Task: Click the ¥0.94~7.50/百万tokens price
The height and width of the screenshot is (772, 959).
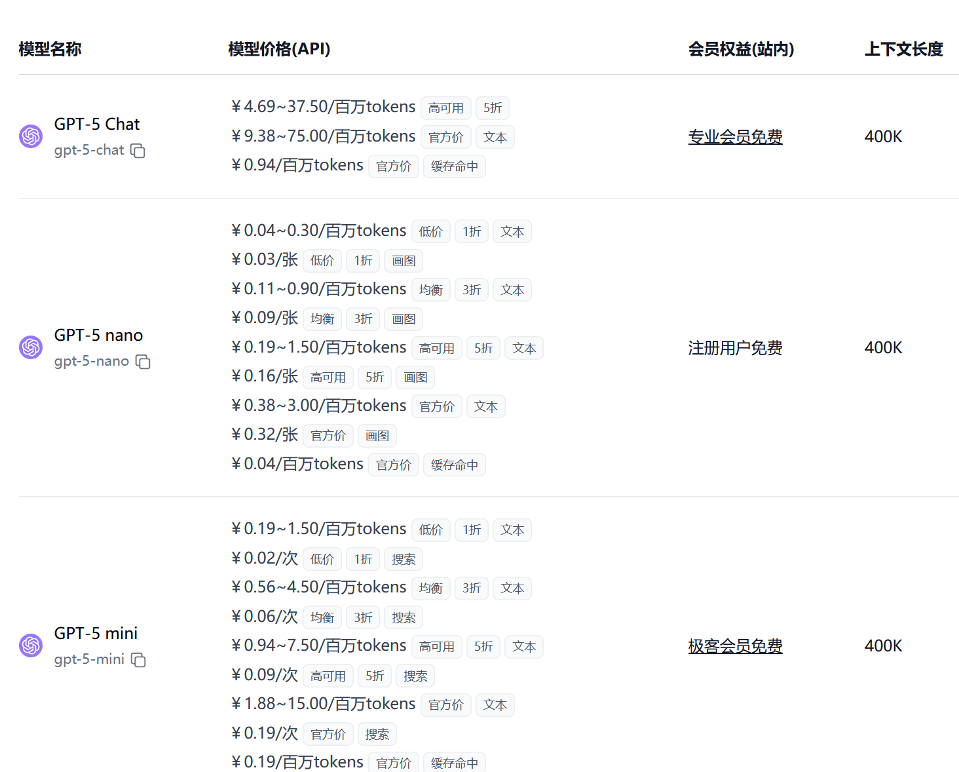Action: click(x=318, y=646)
